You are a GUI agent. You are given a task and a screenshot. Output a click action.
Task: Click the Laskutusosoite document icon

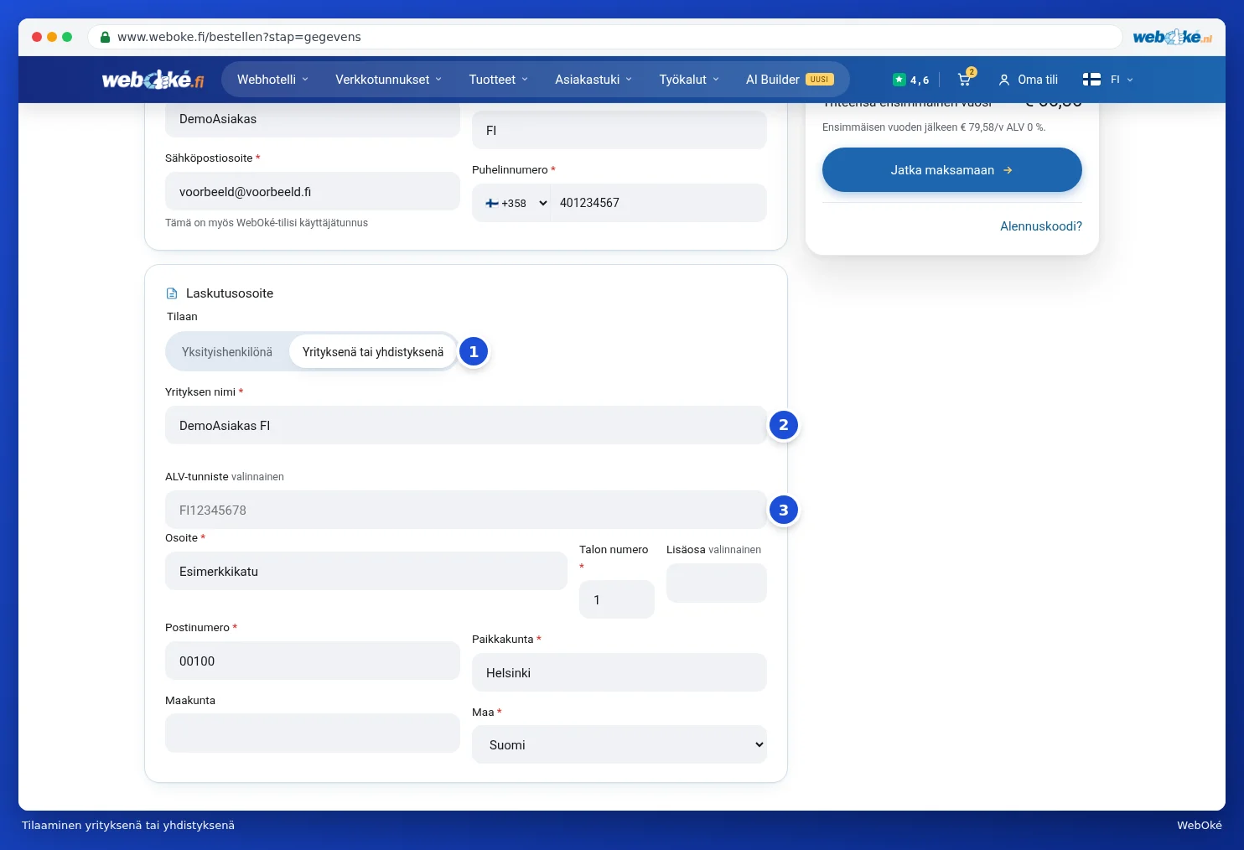172,293
